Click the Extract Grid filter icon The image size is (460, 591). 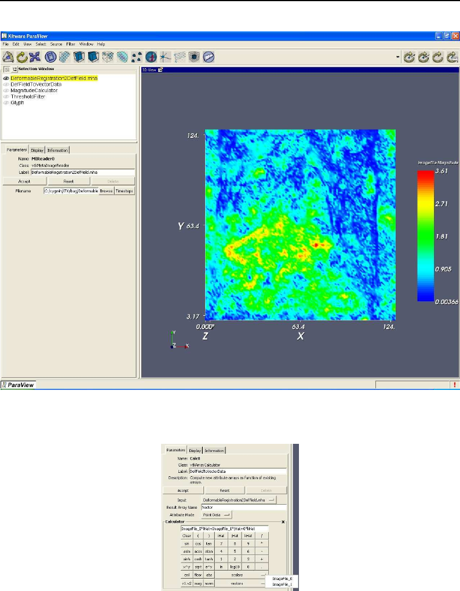click(122, 57)
